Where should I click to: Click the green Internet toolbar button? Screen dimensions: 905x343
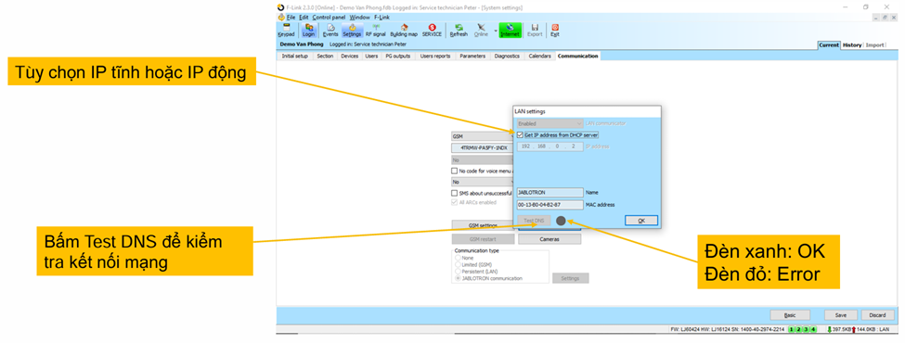511,31
